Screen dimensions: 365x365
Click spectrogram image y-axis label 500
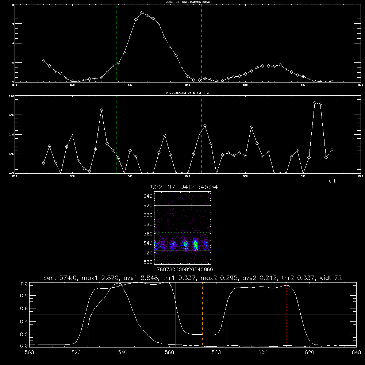(x=148, y=262)
